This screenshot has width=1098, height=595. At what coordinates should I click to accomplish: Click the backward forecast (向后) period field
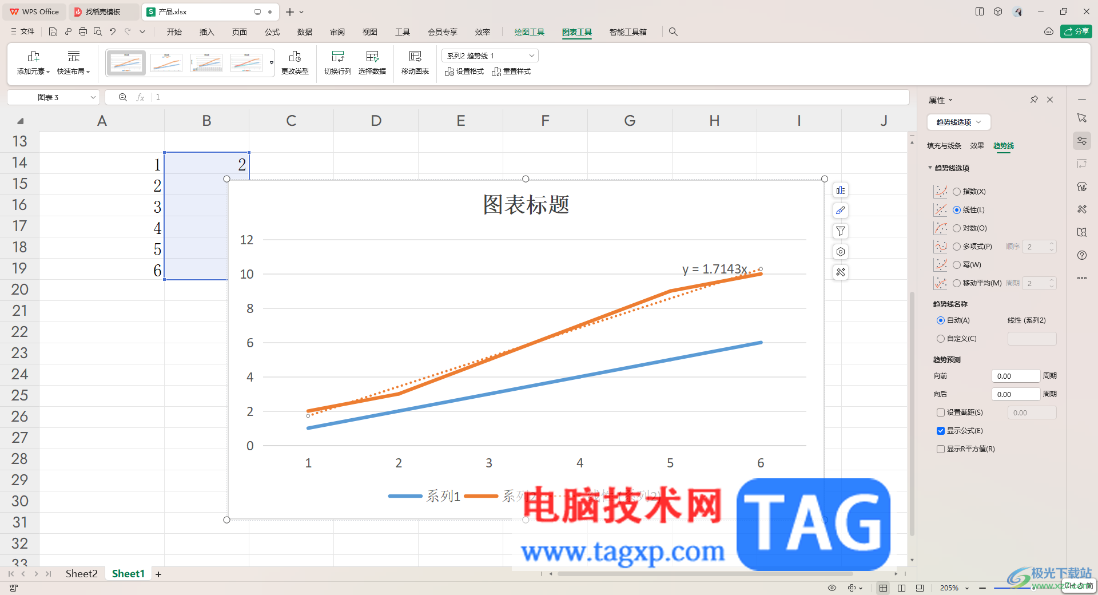click(1016, 394)
